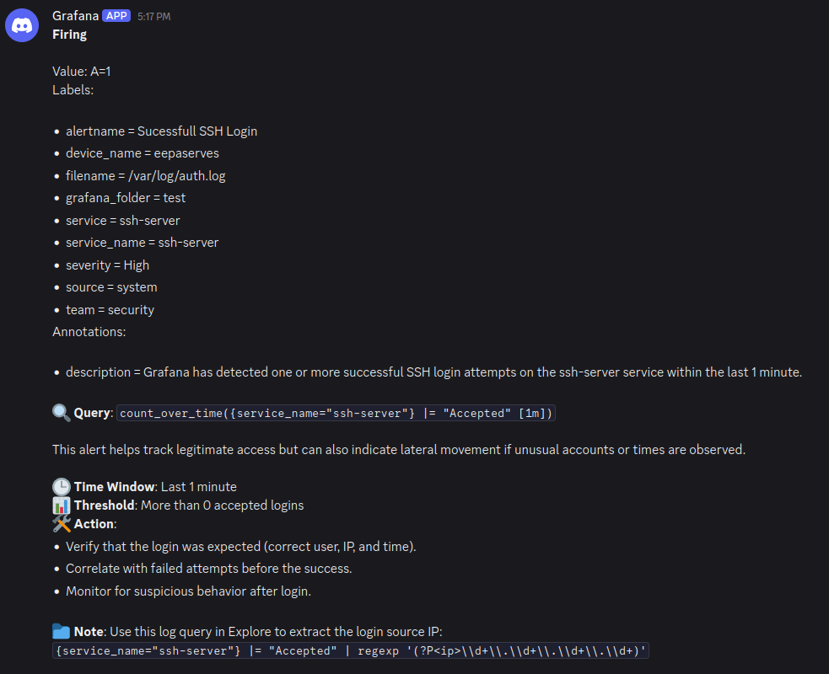Click the device_name = eepaserves label
Image resolution: width=829 pixels, height=674 pixels.
[x=143, y=153]
